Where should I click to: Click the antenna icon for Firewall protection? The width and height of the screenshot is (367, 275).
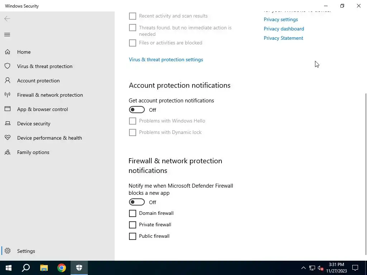(x=8, y=95)
